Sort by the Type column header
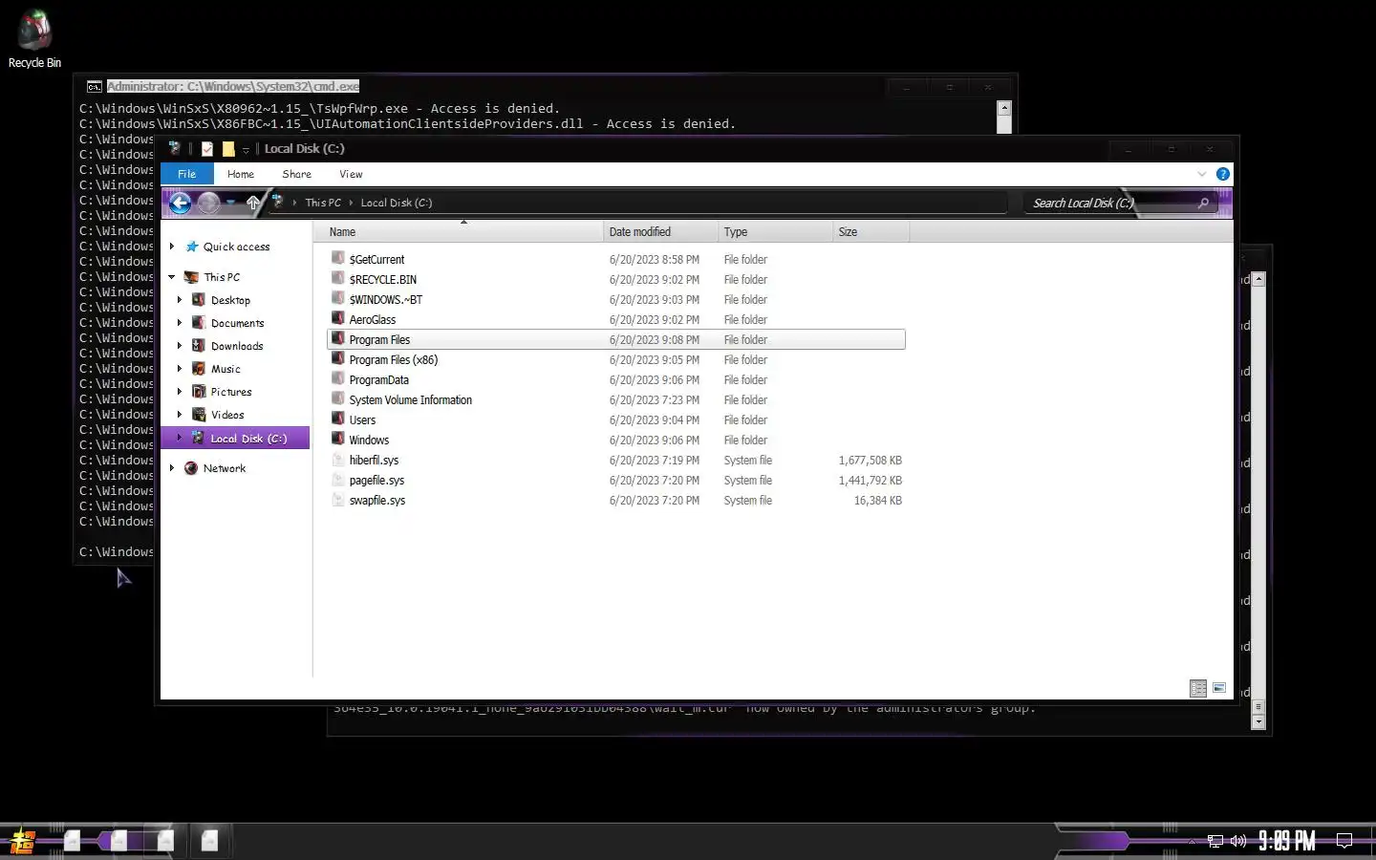This screenshot has width=1376, height=860. click(x=775, y=232)
